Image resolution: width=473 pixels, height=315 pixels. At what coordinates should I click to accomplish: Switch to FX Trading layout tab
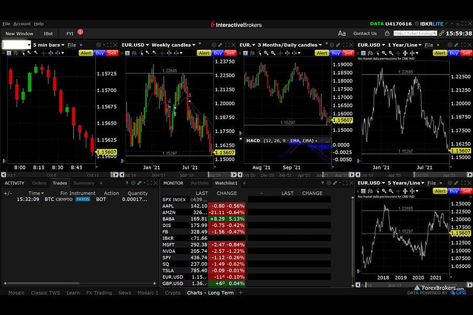pos(99,293)
